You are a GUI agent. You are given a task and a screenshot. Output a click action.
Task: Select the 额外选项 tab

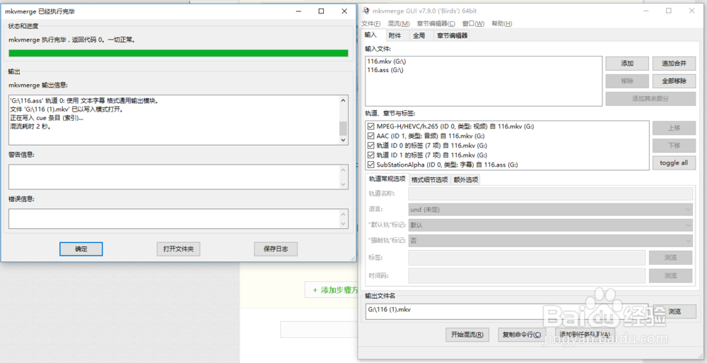click(466, 179)
